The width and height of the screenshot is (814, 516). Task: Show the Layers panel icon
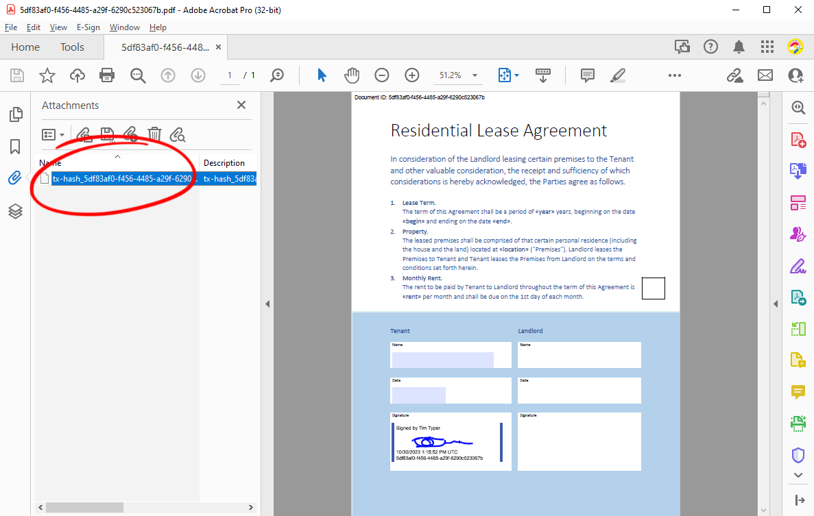(15, 211)
